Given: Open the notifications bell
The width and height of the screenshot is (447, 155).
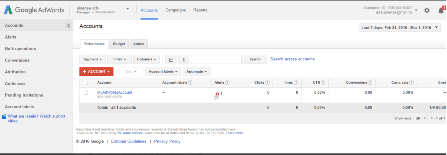Looking at the screenshot, I should [441, 10].
